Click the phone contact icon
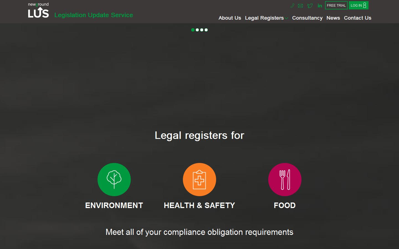The image size is (399, 249). (292, 6)
